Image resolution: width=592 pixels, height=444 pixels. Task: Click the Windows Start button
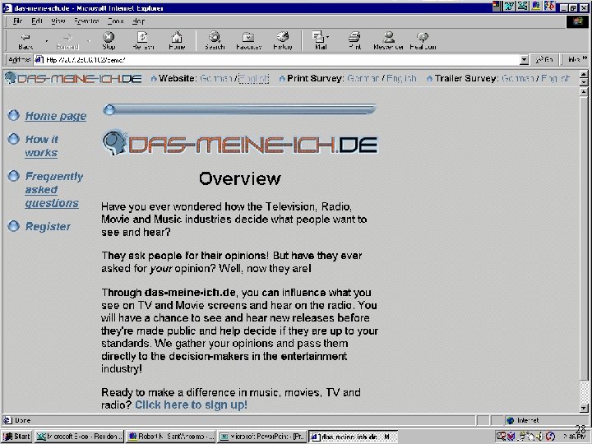pyautogui.click(x=16, y=437)
